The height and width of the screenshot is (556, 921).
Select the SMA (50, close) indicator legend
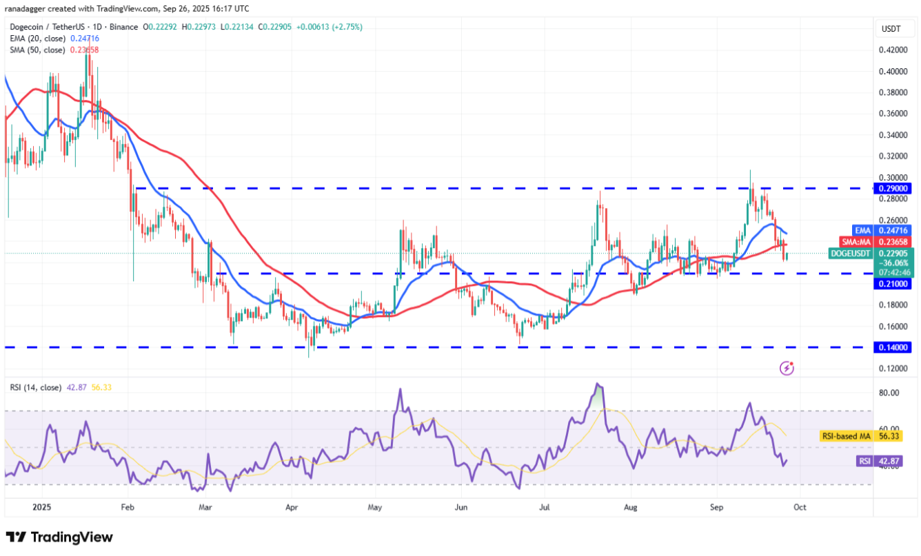click(x=39, y=50)
